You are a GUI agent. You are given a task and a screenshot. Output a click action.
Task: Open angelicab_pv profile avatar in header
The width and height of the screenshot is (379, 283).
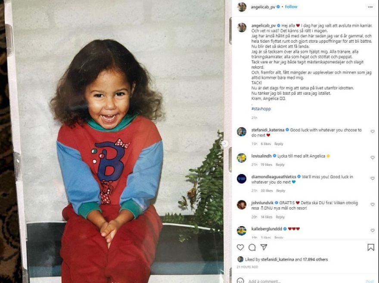click(x=242, y=7)
